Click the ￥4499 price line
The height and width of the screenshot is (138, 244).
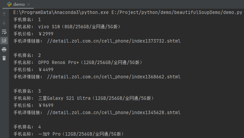46,70
